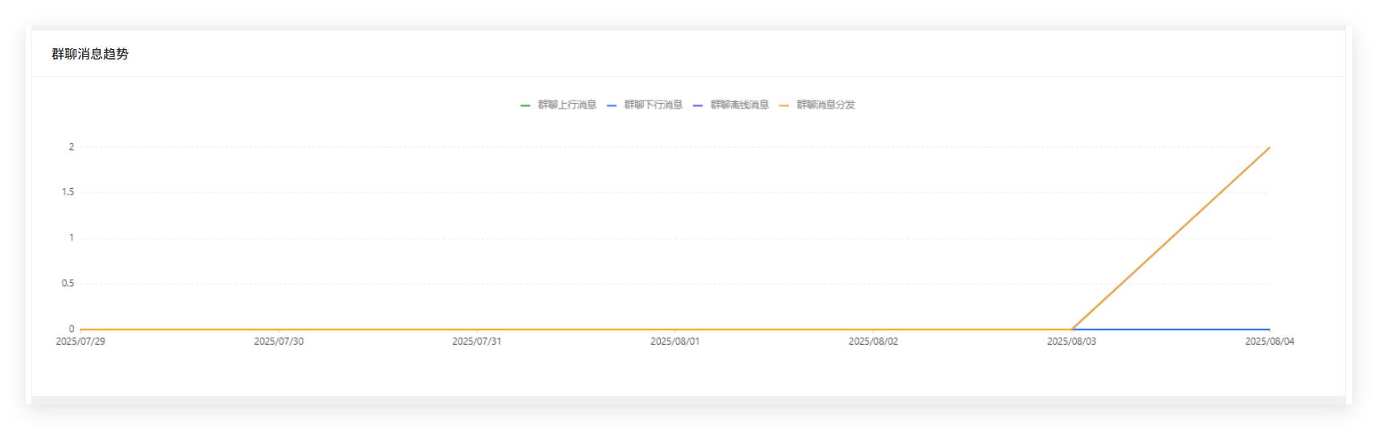The image size is (1378, 430).
Task: Hide the 群聊离线消息 series via legend
Action: coord(739,105)
